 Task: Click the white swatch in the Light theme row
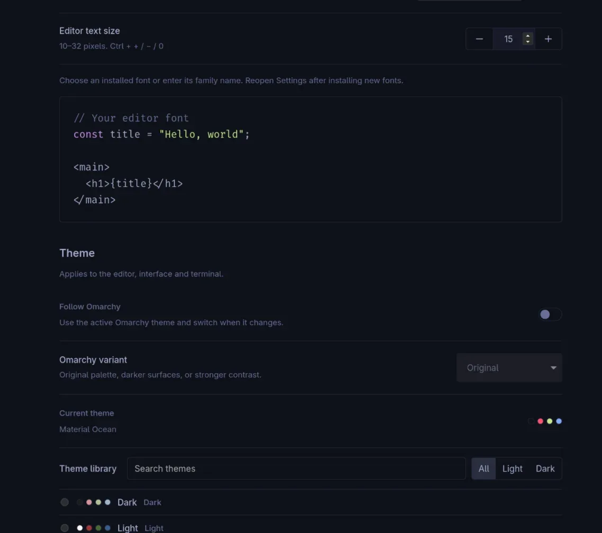80,528
